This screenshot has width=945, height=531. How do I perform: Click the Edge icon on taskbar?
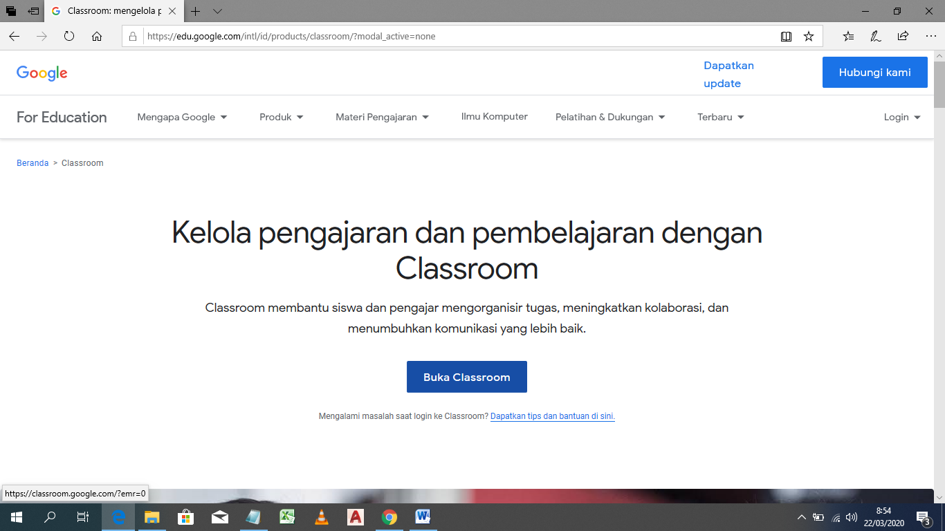[118, 517]
